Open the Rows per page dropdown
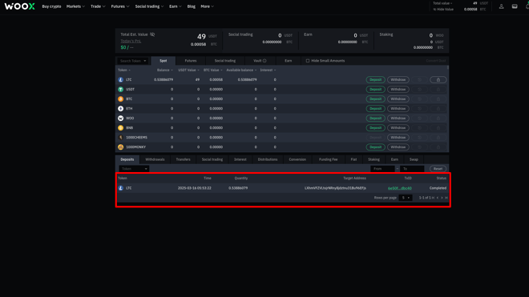 [x=406, y=198]
